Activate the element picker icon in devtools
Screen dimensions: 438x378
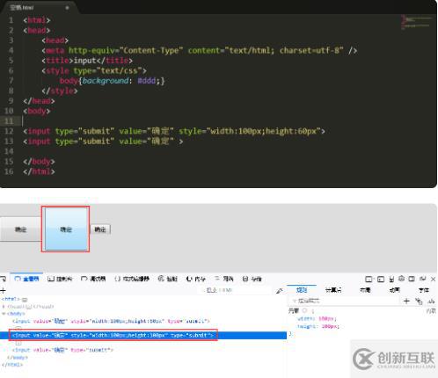(x=3, y=279)
